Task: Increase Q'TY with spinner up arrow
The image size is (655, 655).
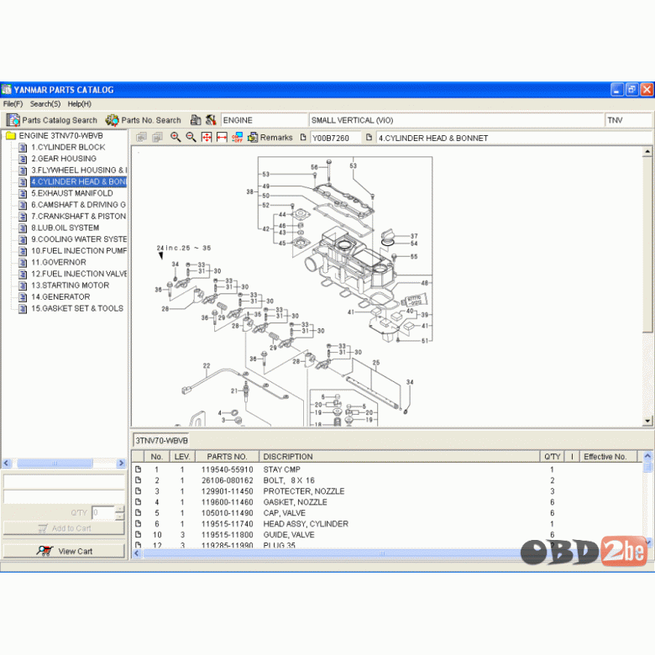Action: click(x=119, y=509)
